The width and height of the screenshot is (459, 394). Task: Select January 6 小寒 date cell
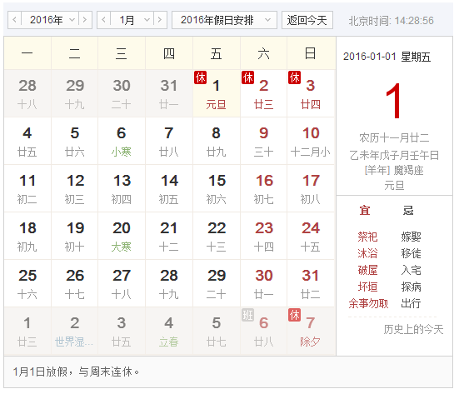122,141
